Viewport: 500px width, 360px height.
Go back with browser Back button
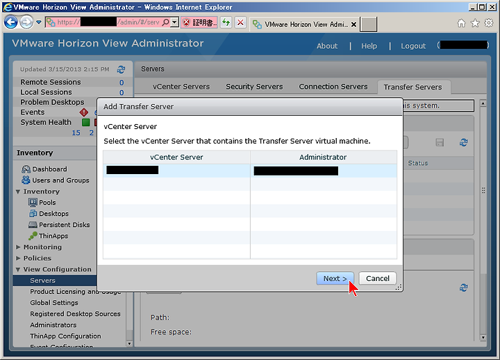click(x=11, y=22)
